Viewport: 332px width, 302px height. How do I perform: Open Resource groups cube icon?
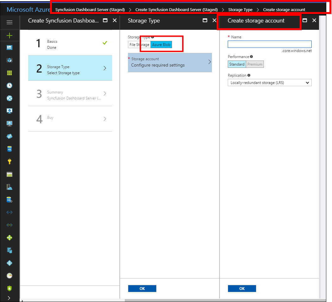point(10,60)
